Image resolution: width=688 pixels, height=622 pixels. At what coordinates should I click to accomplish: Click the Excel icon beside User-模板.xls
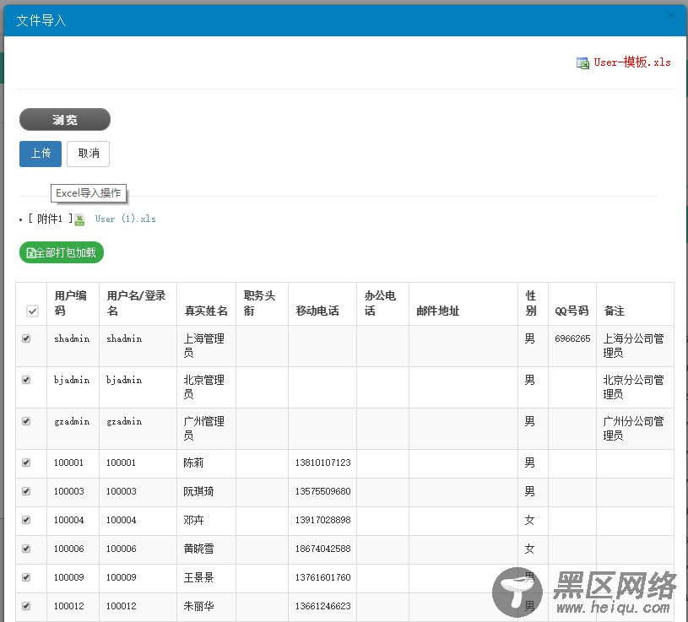582,63
